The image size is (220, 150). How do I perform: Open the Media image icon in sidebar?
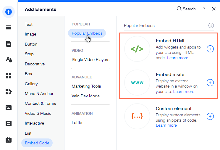[x=9, y=108]
